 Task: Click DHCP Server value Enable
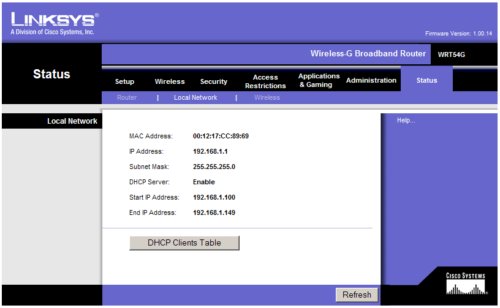point(204,182)
